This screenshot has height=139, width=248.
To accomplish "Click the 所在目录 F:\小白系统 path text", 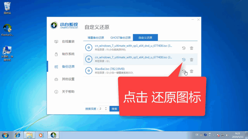I will point(110,50).
